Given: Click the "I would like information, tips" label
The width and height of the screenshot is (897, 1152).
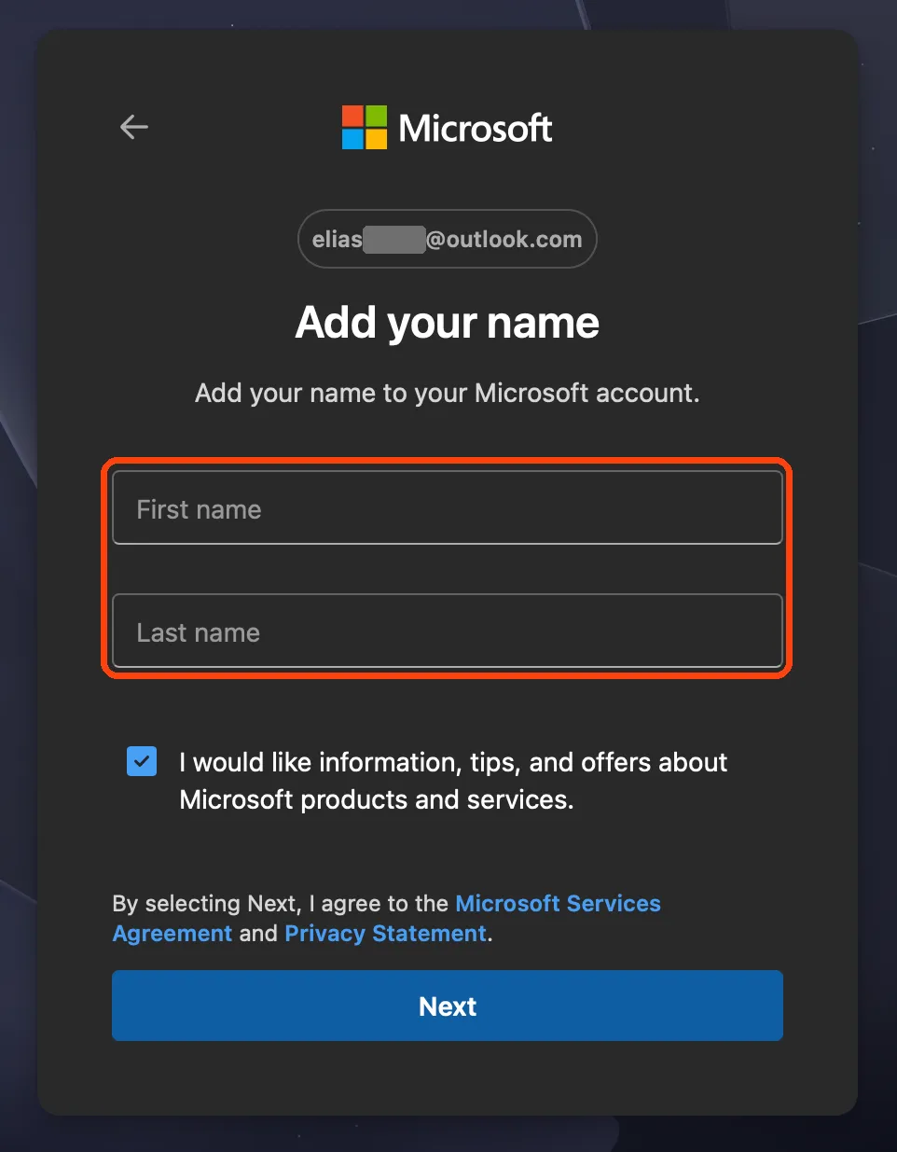Looking at the screenshot, I should (x=453, y=781).
